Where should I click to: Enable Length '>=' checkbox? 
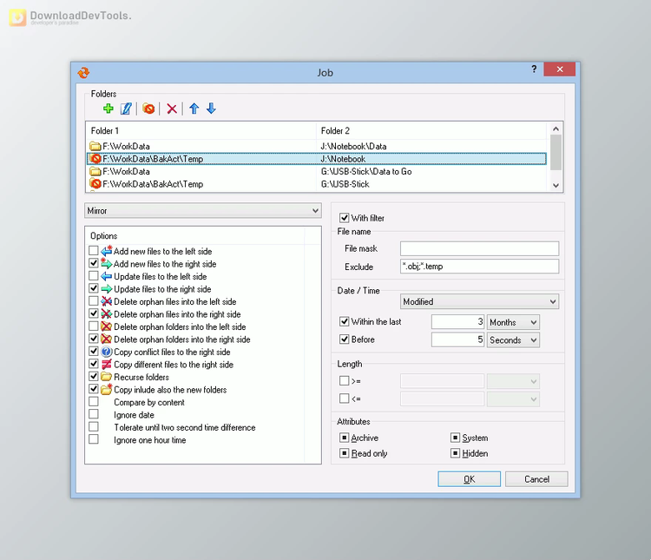[x=345, y=380]
